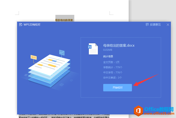The width and height of the screenshot is (176, 118).
Task: Click the 非中文单词:3个 entry
Action: pyautogui.click(x=113, y=78)
